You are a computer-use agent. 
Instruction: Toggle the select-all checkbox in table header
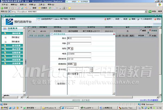pos(29,27)
